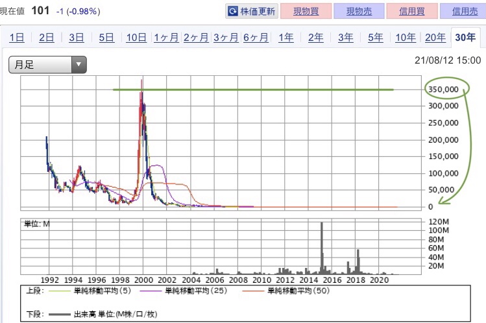Select the 5年 period tab

coord(376,38)
